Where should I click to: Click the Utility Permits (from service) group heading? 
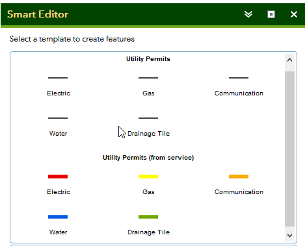click(148, 158)
